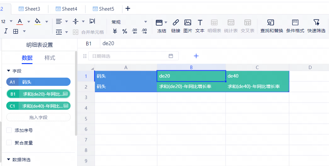Apply the ¥ currency number format
The image size is (329, 166).
coord(115,31)
